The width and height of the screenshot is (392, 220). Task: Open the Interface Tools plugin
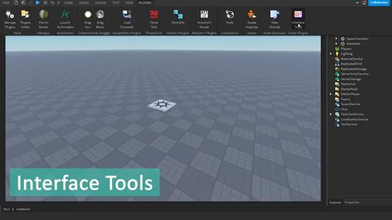(x=298, y=19)
